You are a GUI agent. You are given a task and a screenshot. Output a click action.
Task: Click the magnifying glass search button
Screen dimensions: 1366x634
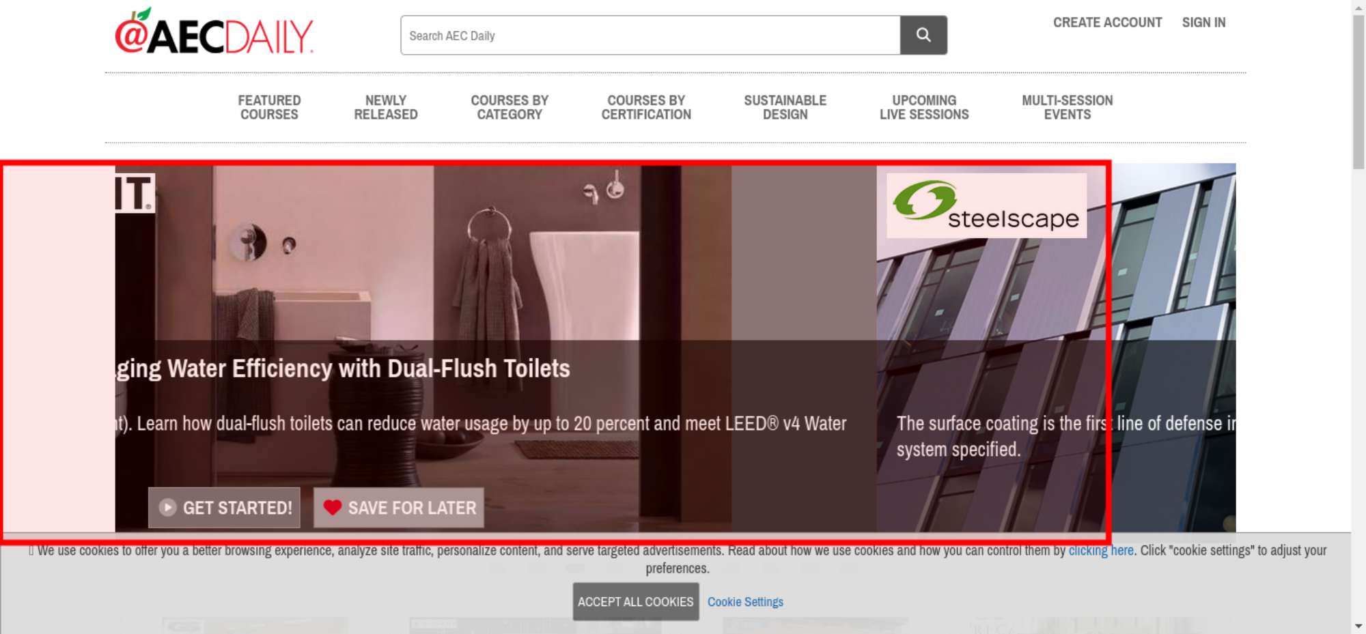[923, 35]
